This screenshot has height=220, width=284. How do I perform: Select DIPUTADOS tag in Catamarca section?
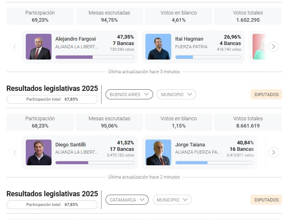[266, 200]
